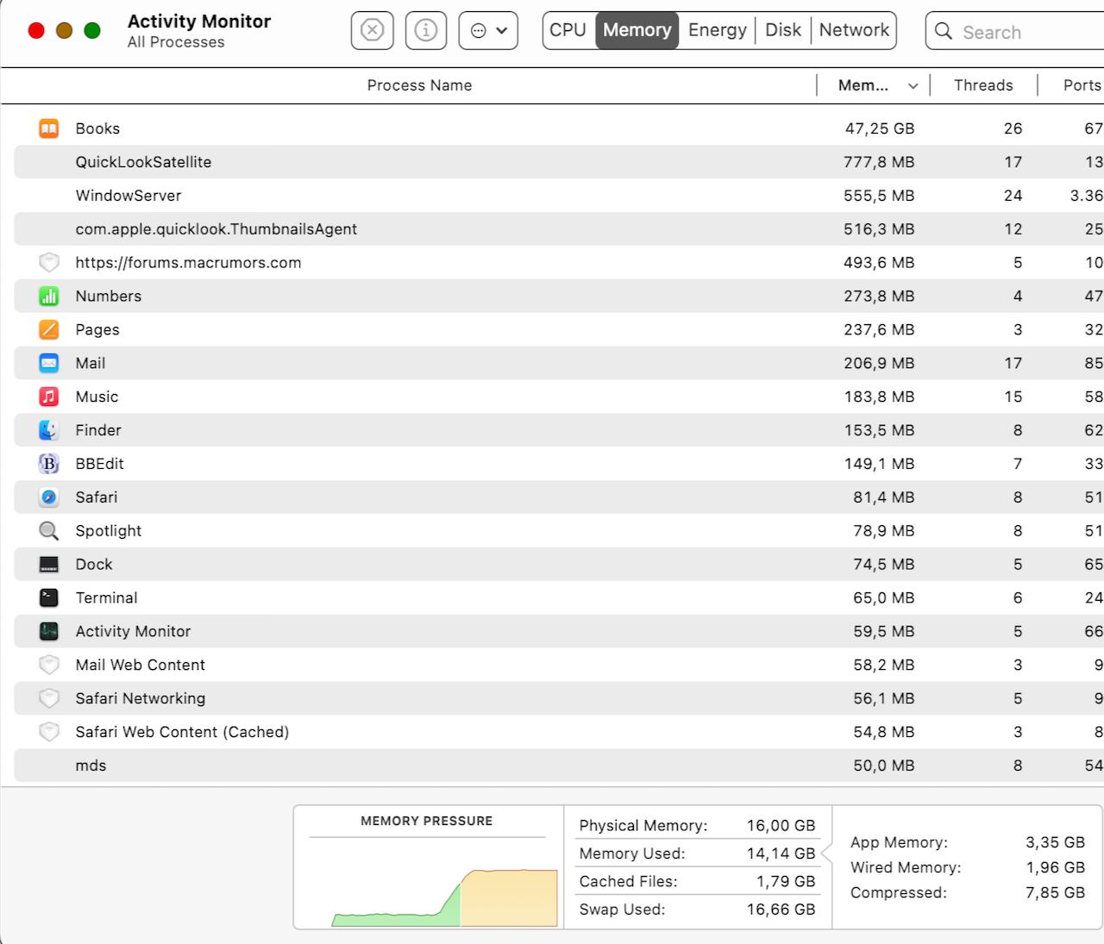Image resolution: width=1104 pixels, height=944 pixels.
Task: Select the https://forums.macrumors.com process name
Action: [x=188, y=263]
